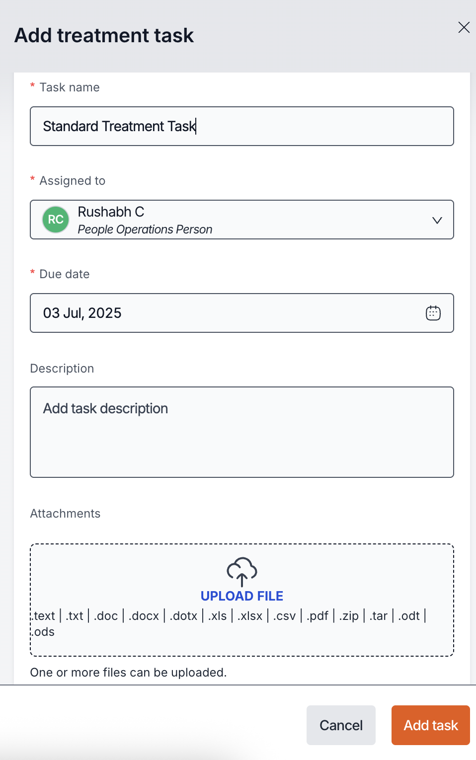This screenshot has width=476, height=760.
Task: Click into the Add task description box
Action: pyautogui.click(x=241, y=432)
